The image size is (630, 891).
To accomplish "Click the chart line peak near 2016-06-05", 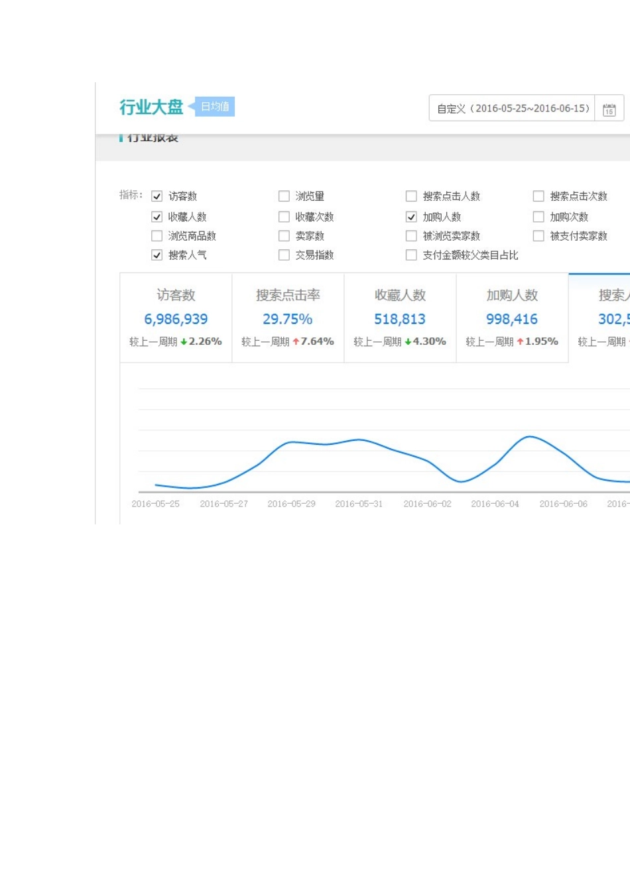I will (x=529, y=436).
